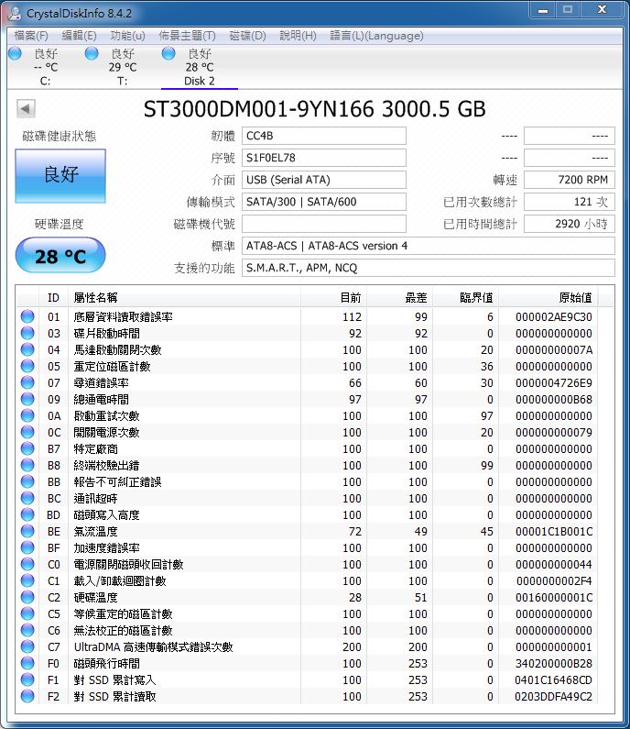Screen dimensions: 630x729
Task: Click status orb for attribute 01 底層資料讀取錯誤率
Action: (x=27, y=316)
